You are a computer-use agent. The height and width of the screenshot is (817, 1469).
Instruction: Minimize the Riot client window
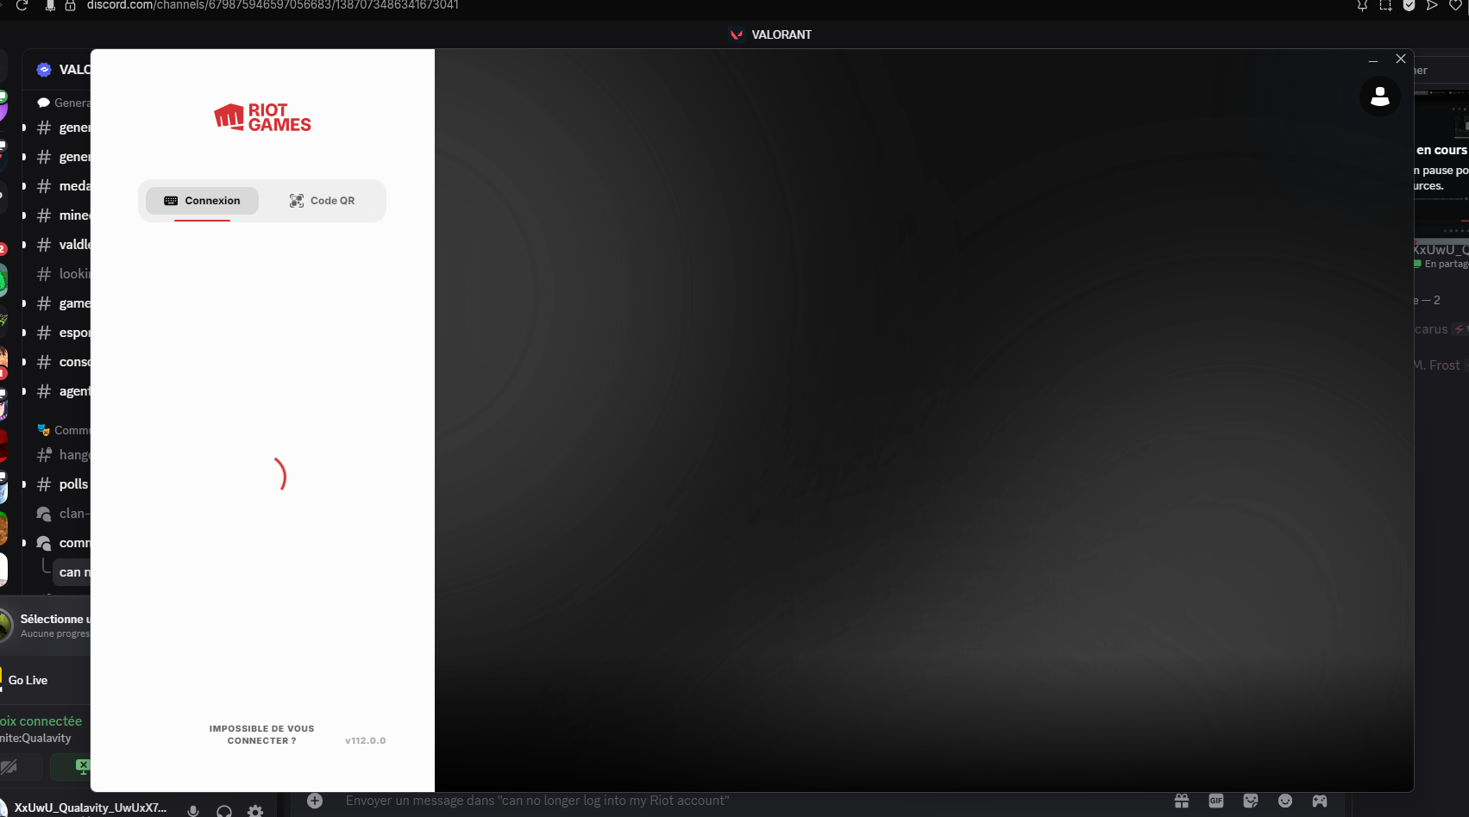(1373, 59)
